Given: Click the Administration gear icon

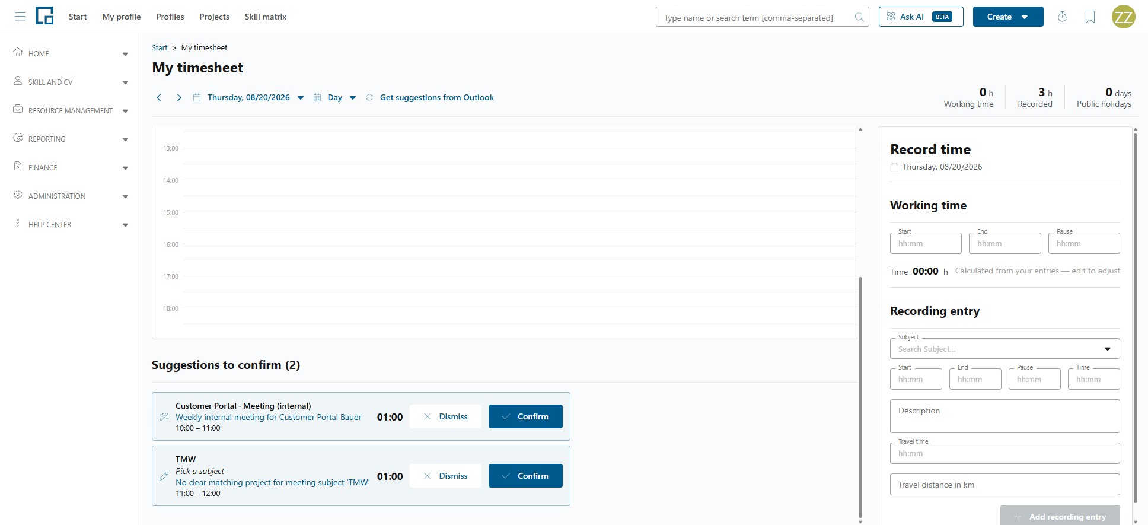Looking at the screenshot, I should 18,195.
